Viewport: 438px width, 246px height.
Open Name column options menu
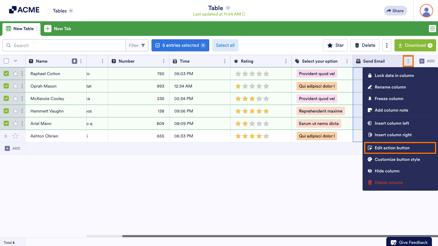[x=81, y=61]
